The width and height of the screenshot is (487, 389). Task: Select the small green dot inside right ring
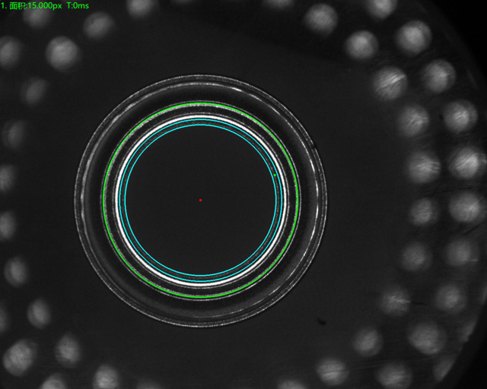pos(274,176)
